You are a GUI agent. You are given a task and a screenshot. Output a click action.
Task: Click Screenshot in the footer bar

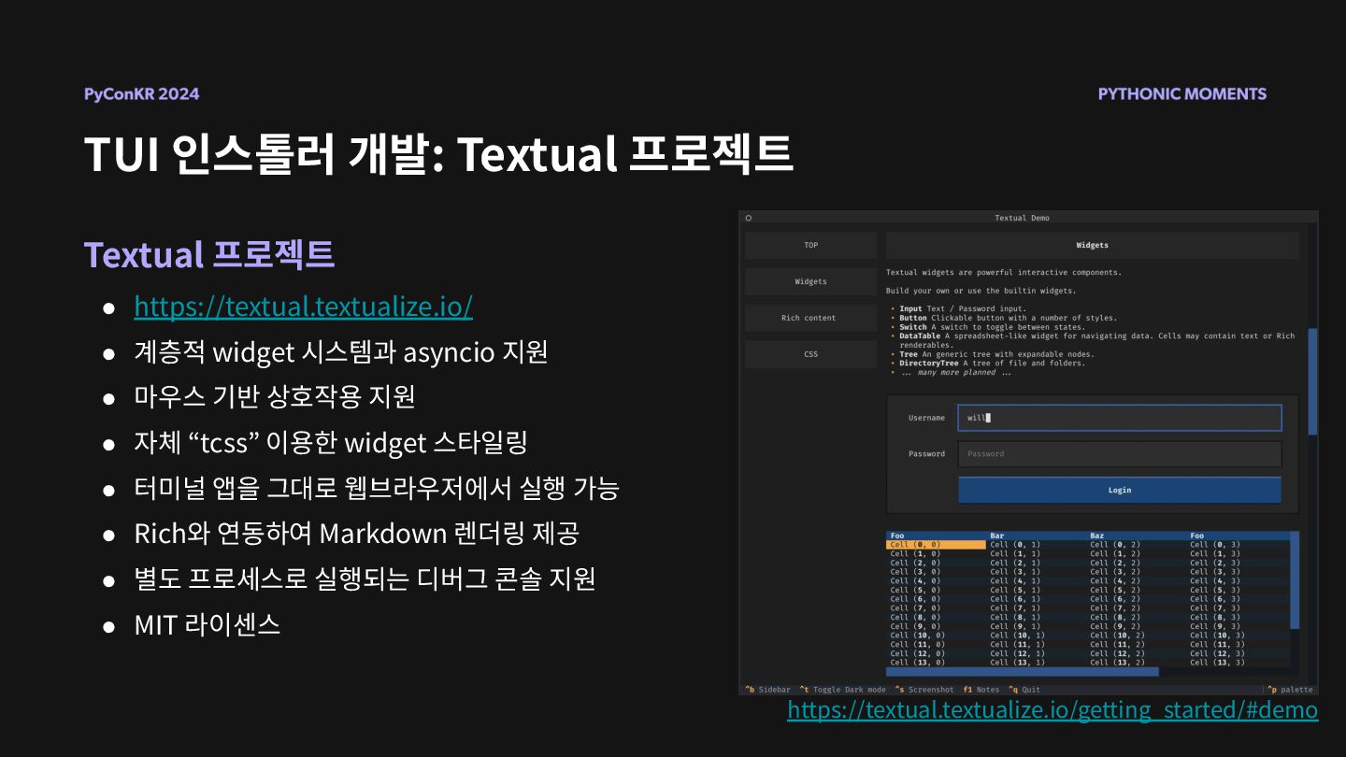pos(924,690)
